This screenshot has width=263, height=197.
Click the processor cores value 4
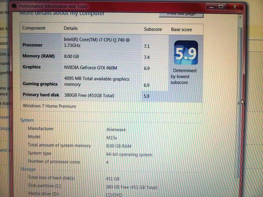point(107,163)
